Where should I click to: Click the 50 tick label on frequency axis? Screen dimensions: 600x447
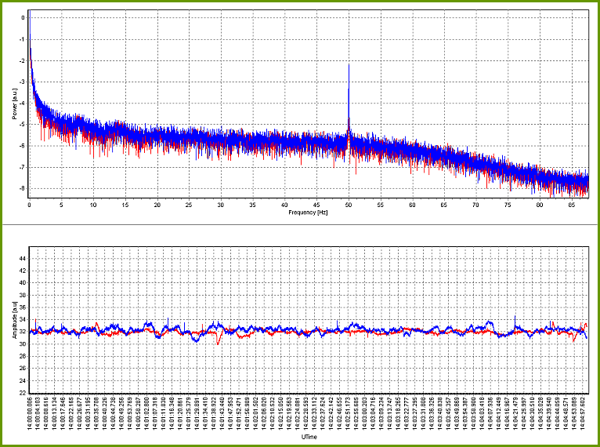(349, 205)
